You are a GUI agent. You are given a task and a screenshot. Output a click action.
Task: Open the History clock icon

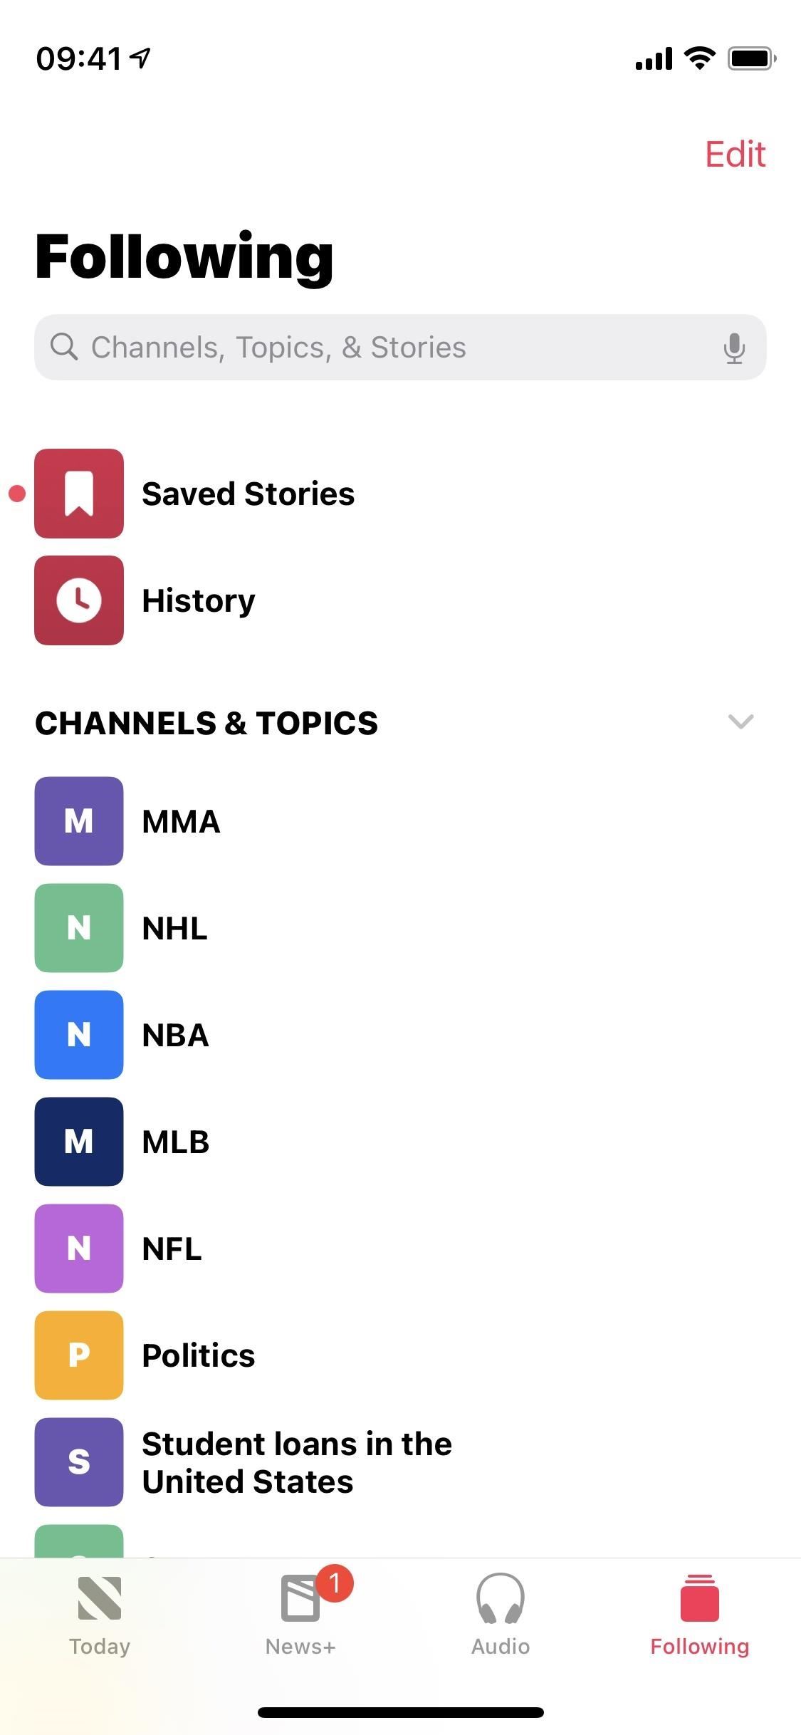click(79, 600)
